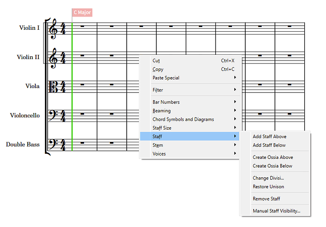Click the Double Bass time signature
The image size is (326, 227).
click(63, 145)
